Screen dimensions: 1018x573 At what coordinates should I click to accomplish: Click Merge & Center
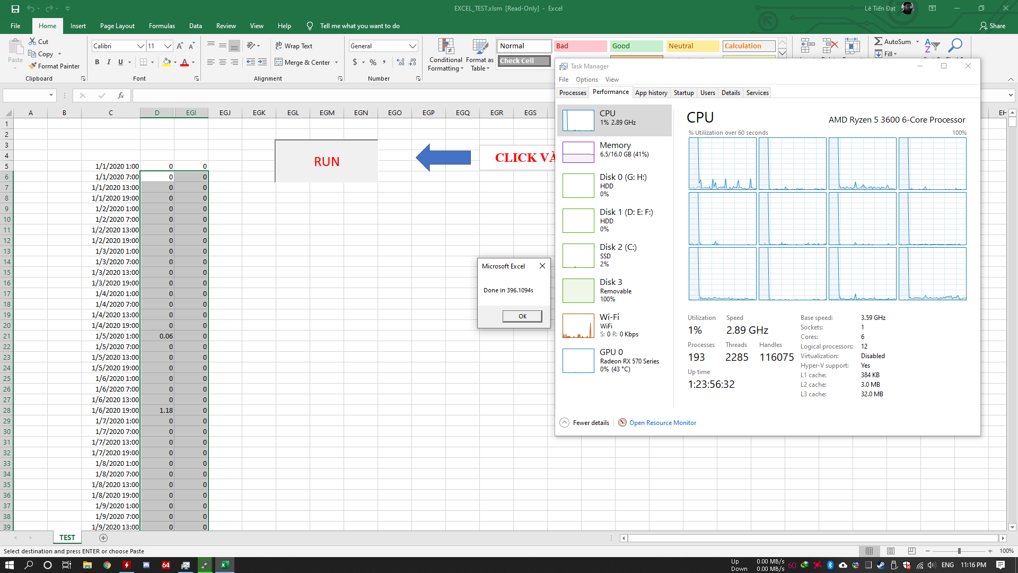(302, 62)
